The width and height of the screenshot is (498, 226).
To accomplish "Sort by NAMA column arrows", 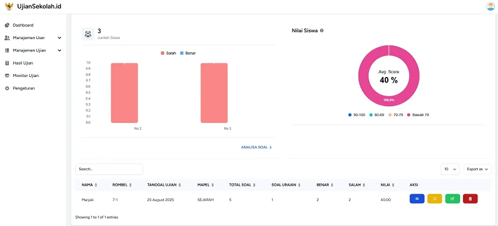I will 96,185.
